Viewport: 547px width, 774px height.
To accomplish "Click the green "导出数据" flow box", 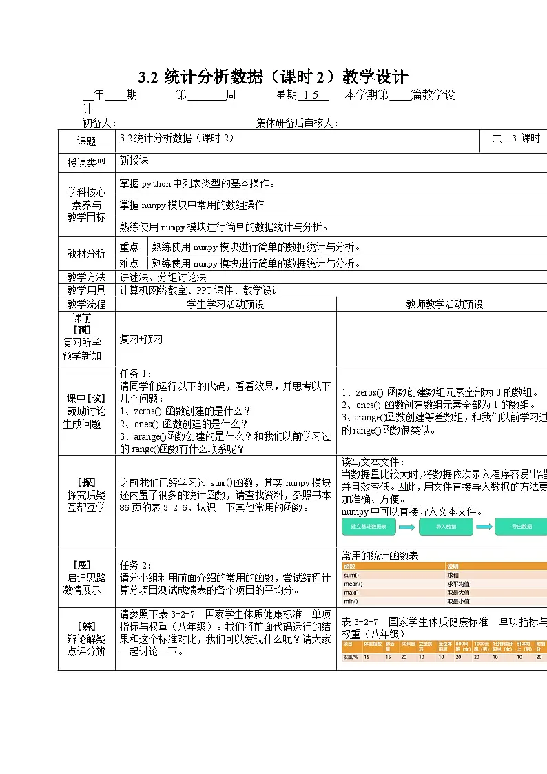I will pos(521,527).
